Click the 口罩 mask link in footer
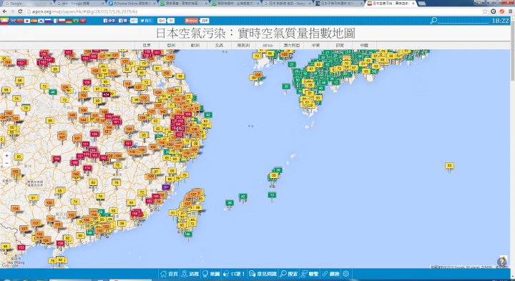 [234, 274]
